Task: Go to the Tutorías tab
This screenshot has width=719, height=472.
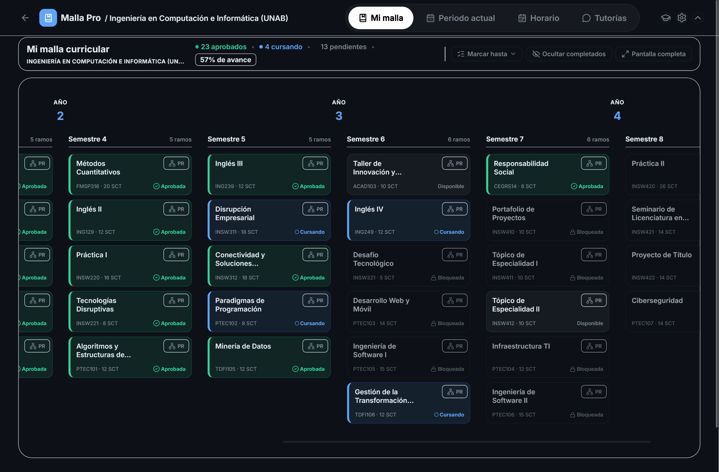Action: 604,18
